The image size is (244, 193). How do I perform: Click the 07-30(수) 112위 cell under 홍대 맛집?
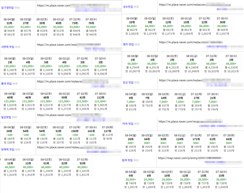coord(100,101)
